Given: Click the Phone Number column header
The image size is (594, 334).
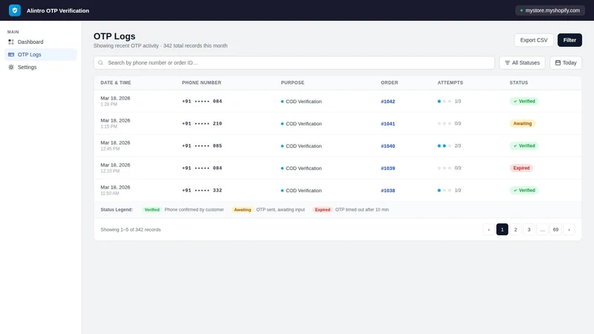Looking at the screenshot, I should 201,82.
